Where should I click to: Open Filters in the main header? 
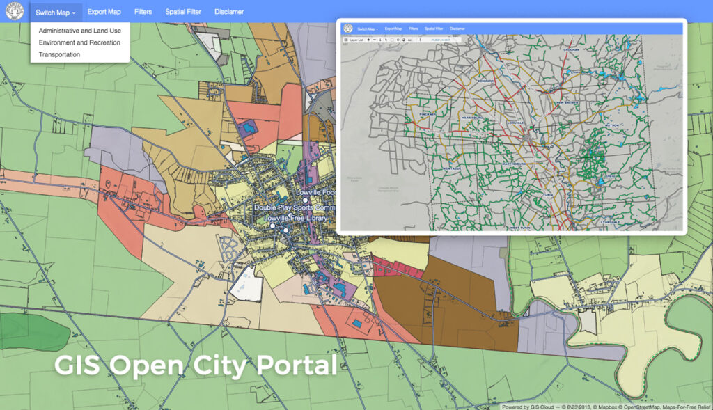click(x=143, y=12)
